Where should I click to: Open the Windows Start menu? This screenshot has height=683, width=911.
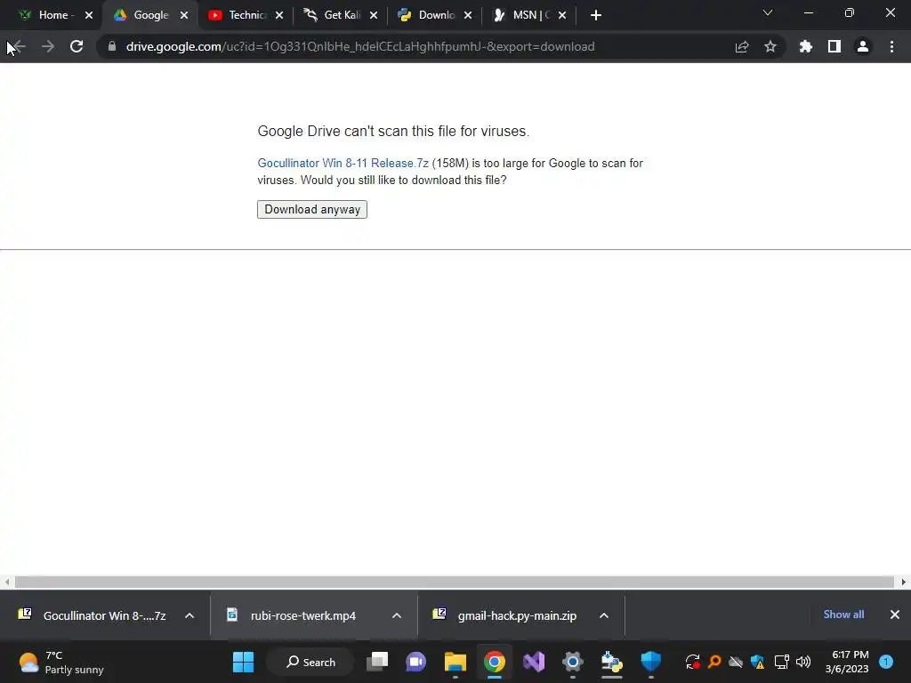click(243, 662)
